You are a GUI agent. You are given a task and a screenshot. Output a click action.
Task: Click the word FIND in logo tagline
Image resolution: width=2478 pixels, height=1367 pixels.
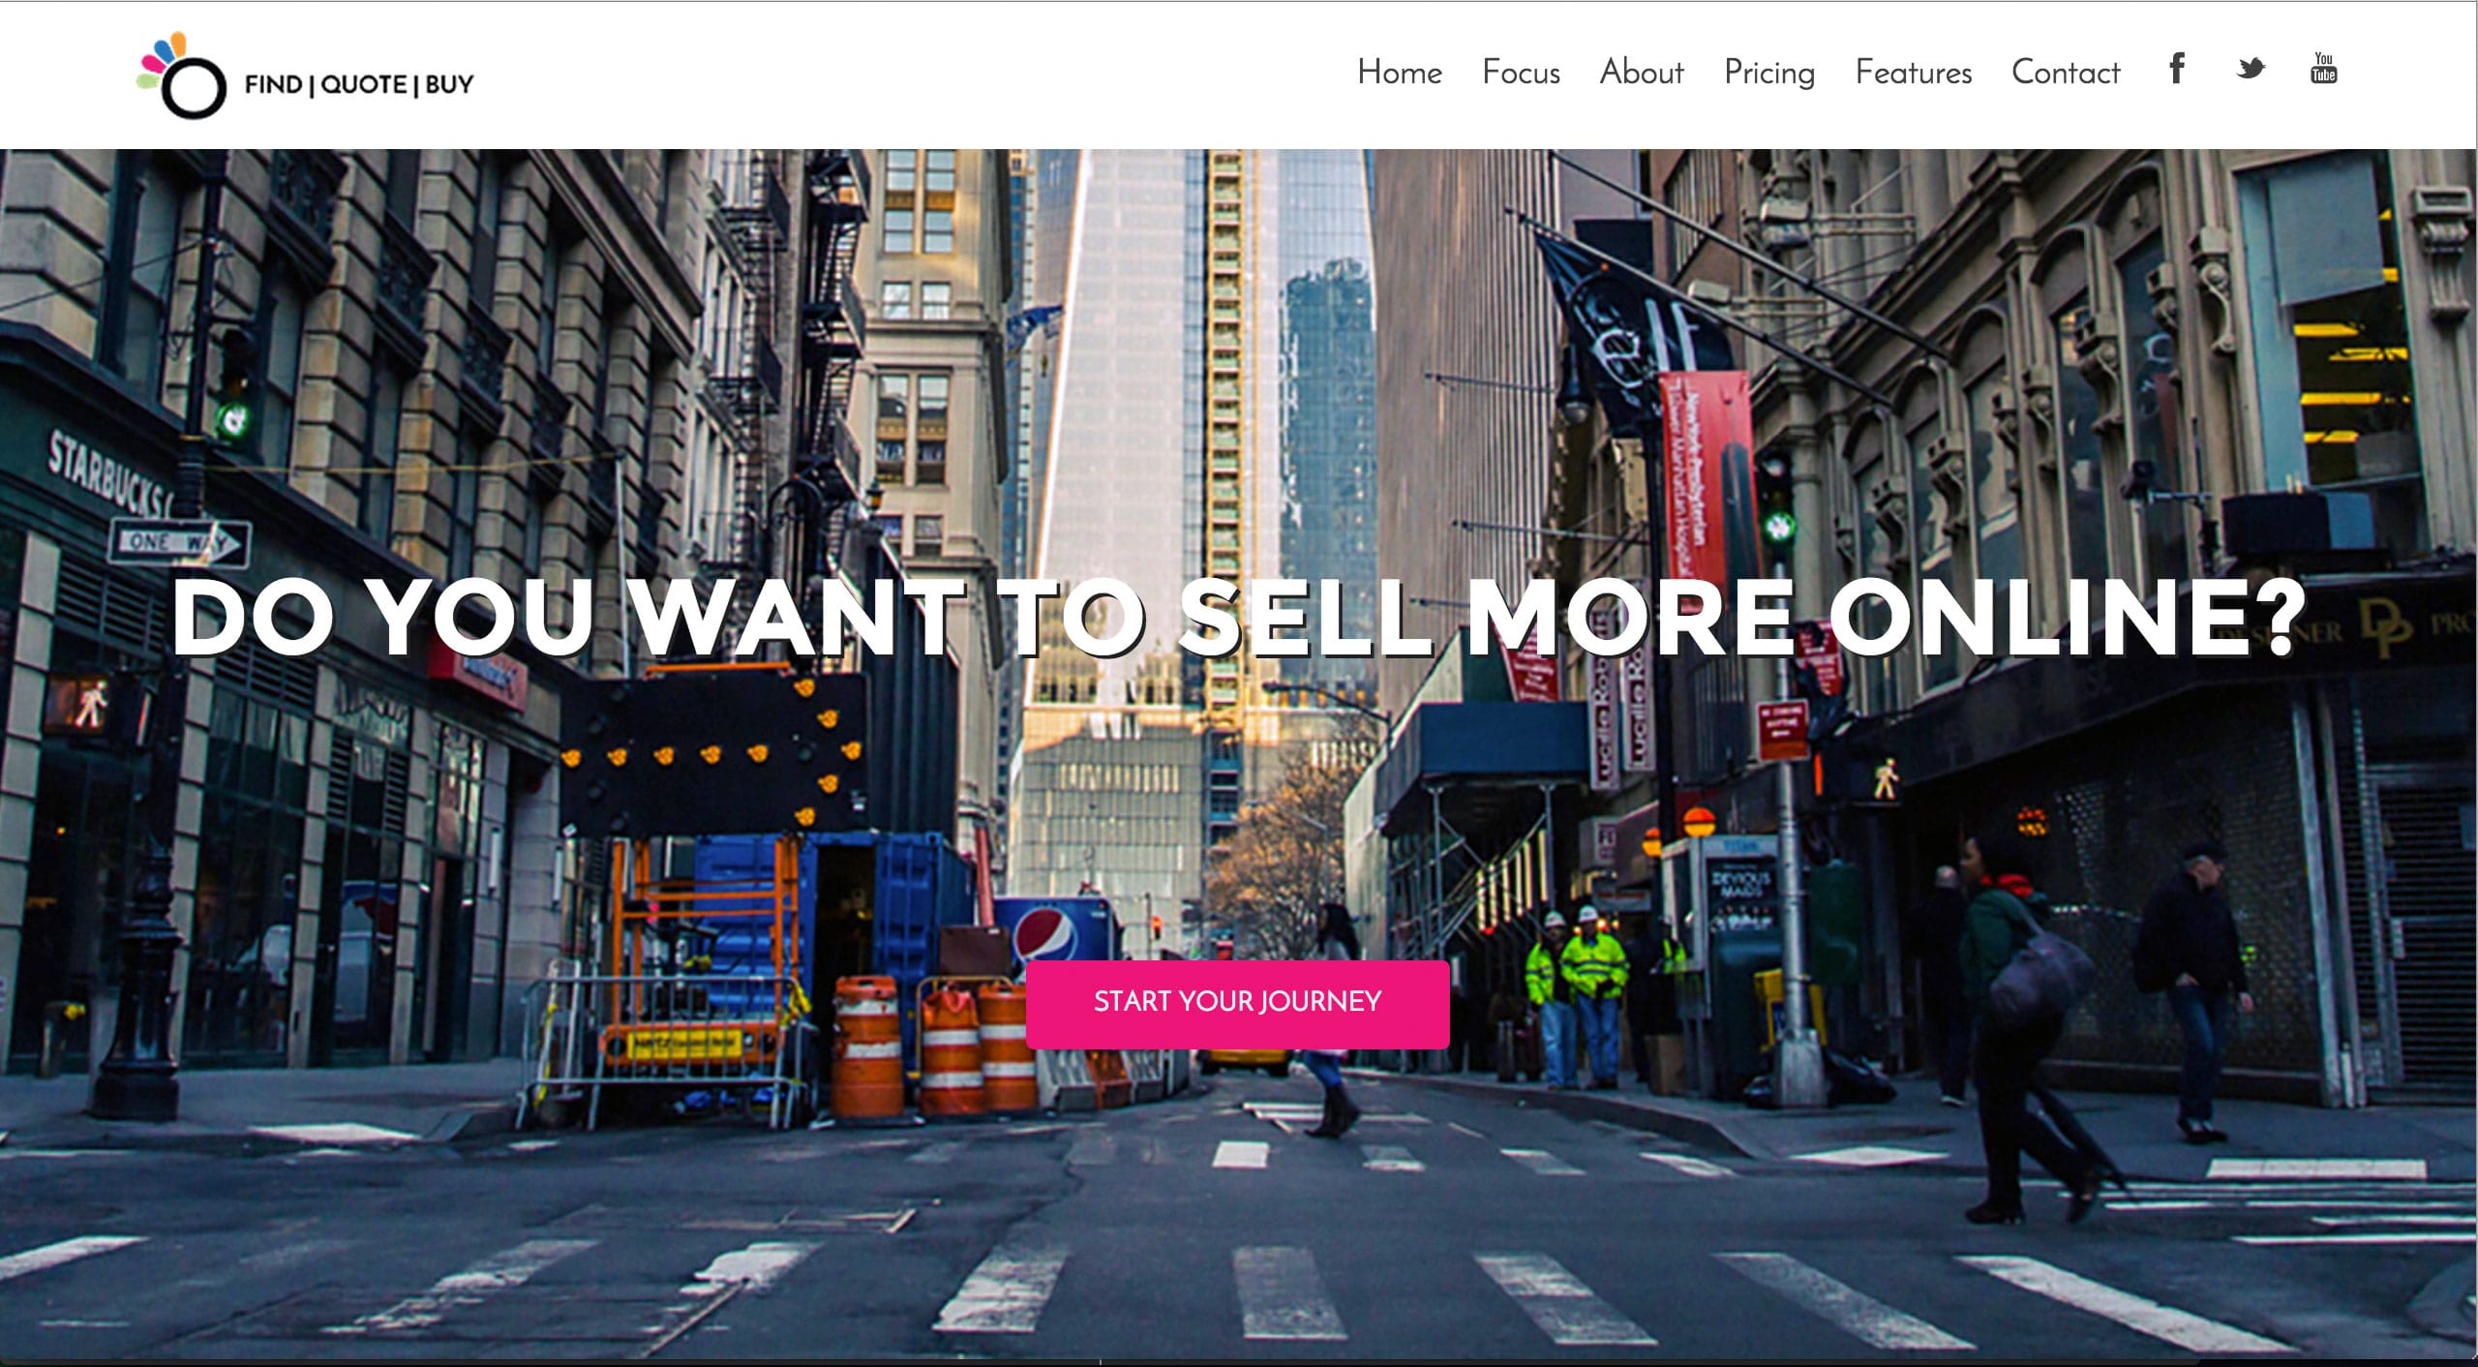pos(273,85)
